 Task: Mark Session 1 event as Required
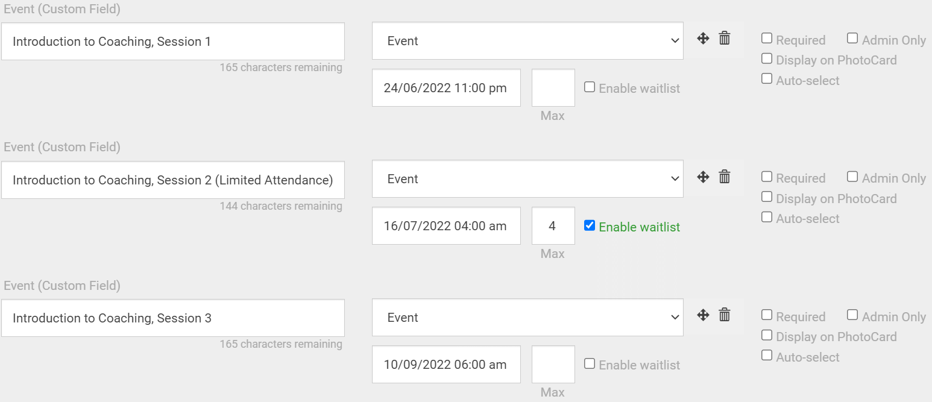(x=767, y=39)
